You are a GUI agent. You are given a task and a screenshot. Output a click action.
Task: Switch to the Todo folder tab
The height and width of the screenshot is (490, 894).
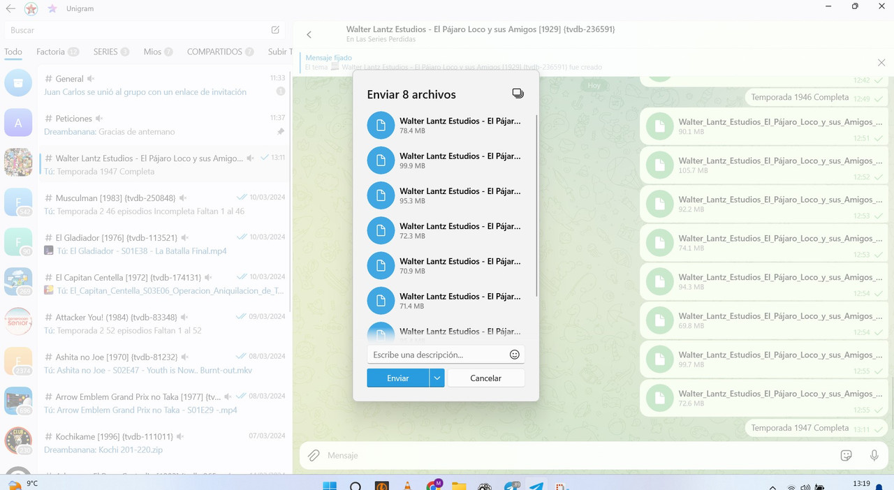13,52
